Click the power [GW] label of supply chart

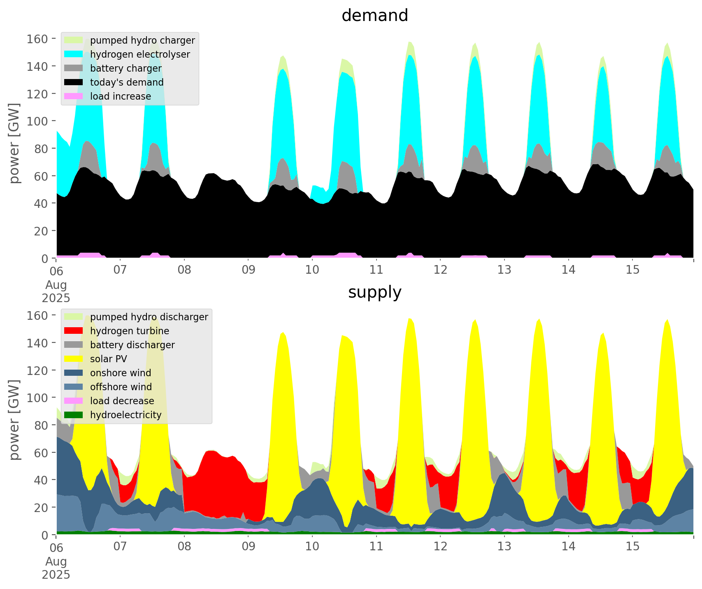(x=14, y=420)
